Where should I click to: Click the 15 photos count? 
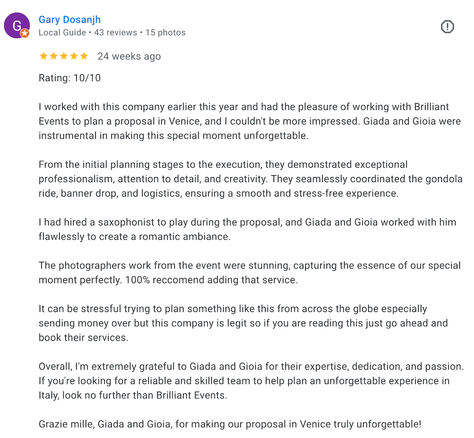pyautogui.click(x=165, y=33)
